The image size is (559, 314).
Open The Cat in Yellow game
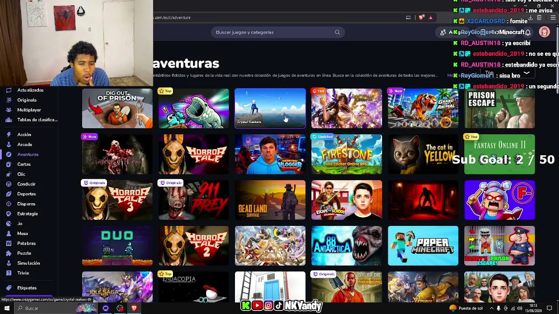point(423,154)
